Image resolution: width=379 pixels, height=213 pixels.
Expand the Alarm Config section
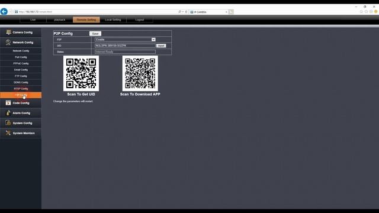tap(21, 113)
